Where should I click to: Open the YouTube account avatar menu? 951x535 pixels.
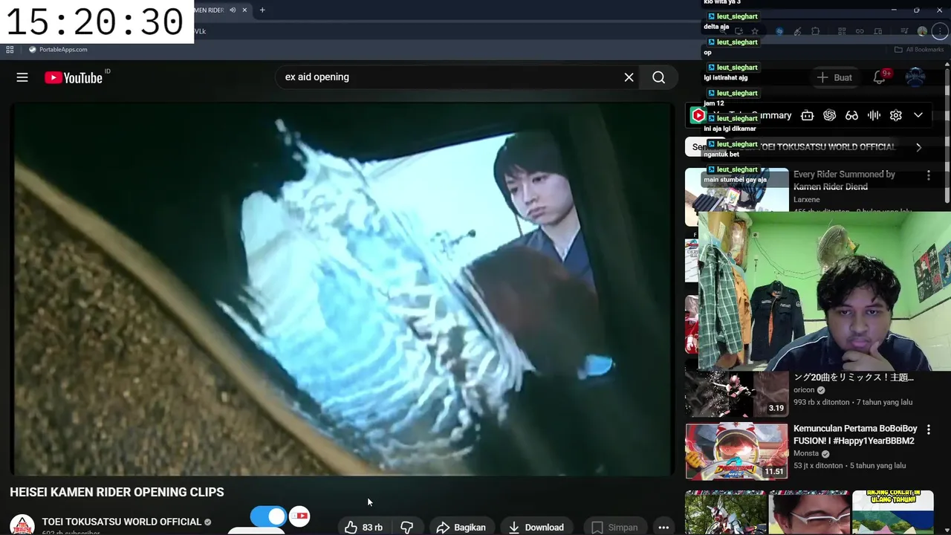point(915,77)
